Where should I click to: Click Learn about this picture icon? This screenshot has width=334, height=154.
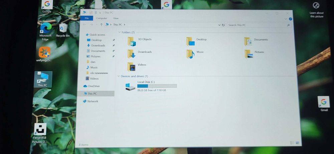coord(316,5)
